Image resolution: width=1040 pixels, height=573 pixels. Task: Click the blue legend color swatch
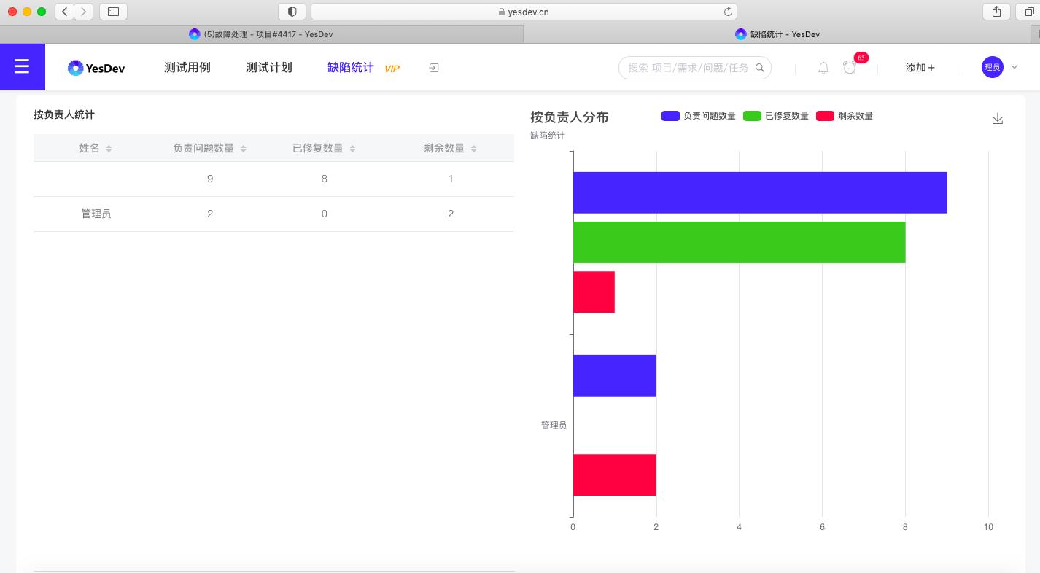click(670, 115)
